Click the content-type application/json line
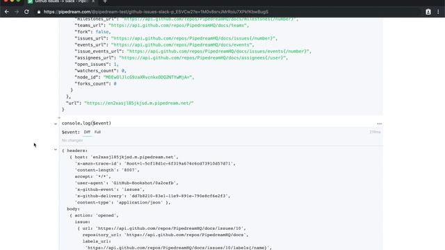The height and width of the screenshot is (250, 445). (x=122, y=203)
